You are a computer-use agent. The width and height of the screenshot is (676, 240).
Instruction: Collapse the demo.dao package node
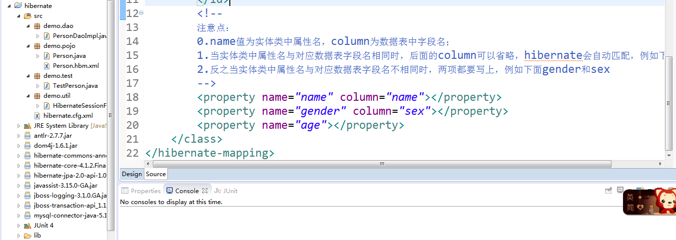pos(28,26)
